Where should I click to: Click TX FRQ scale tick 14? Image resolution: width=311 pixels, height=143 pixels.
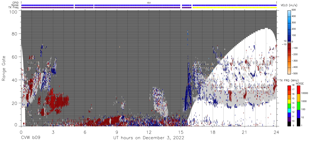pyautogui.click(x=293, y=103)
